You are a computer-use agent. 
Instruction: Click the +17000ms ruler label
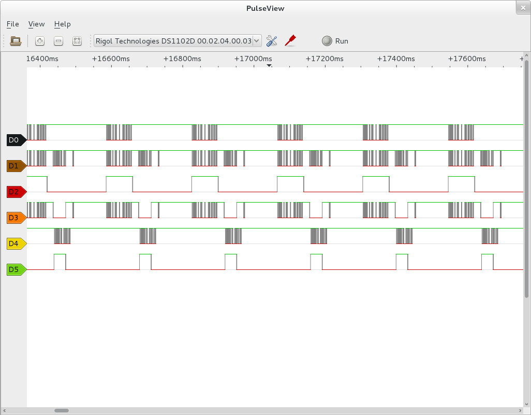point(253,59)
